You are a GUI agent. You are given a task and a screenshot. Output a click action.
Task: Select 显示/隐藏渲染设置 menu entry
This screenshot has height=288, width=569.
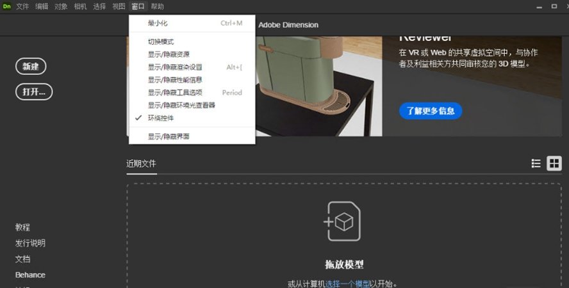tap(192, 67)
